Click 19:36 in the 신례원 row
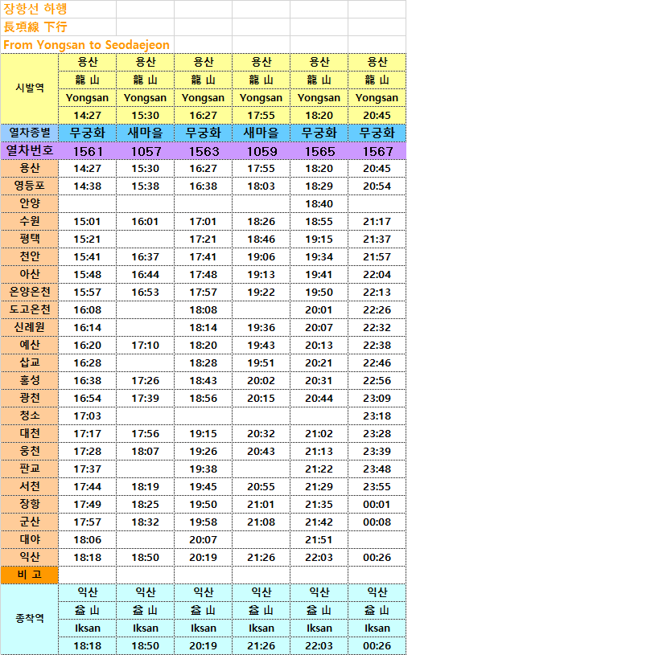Image resolution: width=659 pixels, height=655 pixels. (262, 327)
